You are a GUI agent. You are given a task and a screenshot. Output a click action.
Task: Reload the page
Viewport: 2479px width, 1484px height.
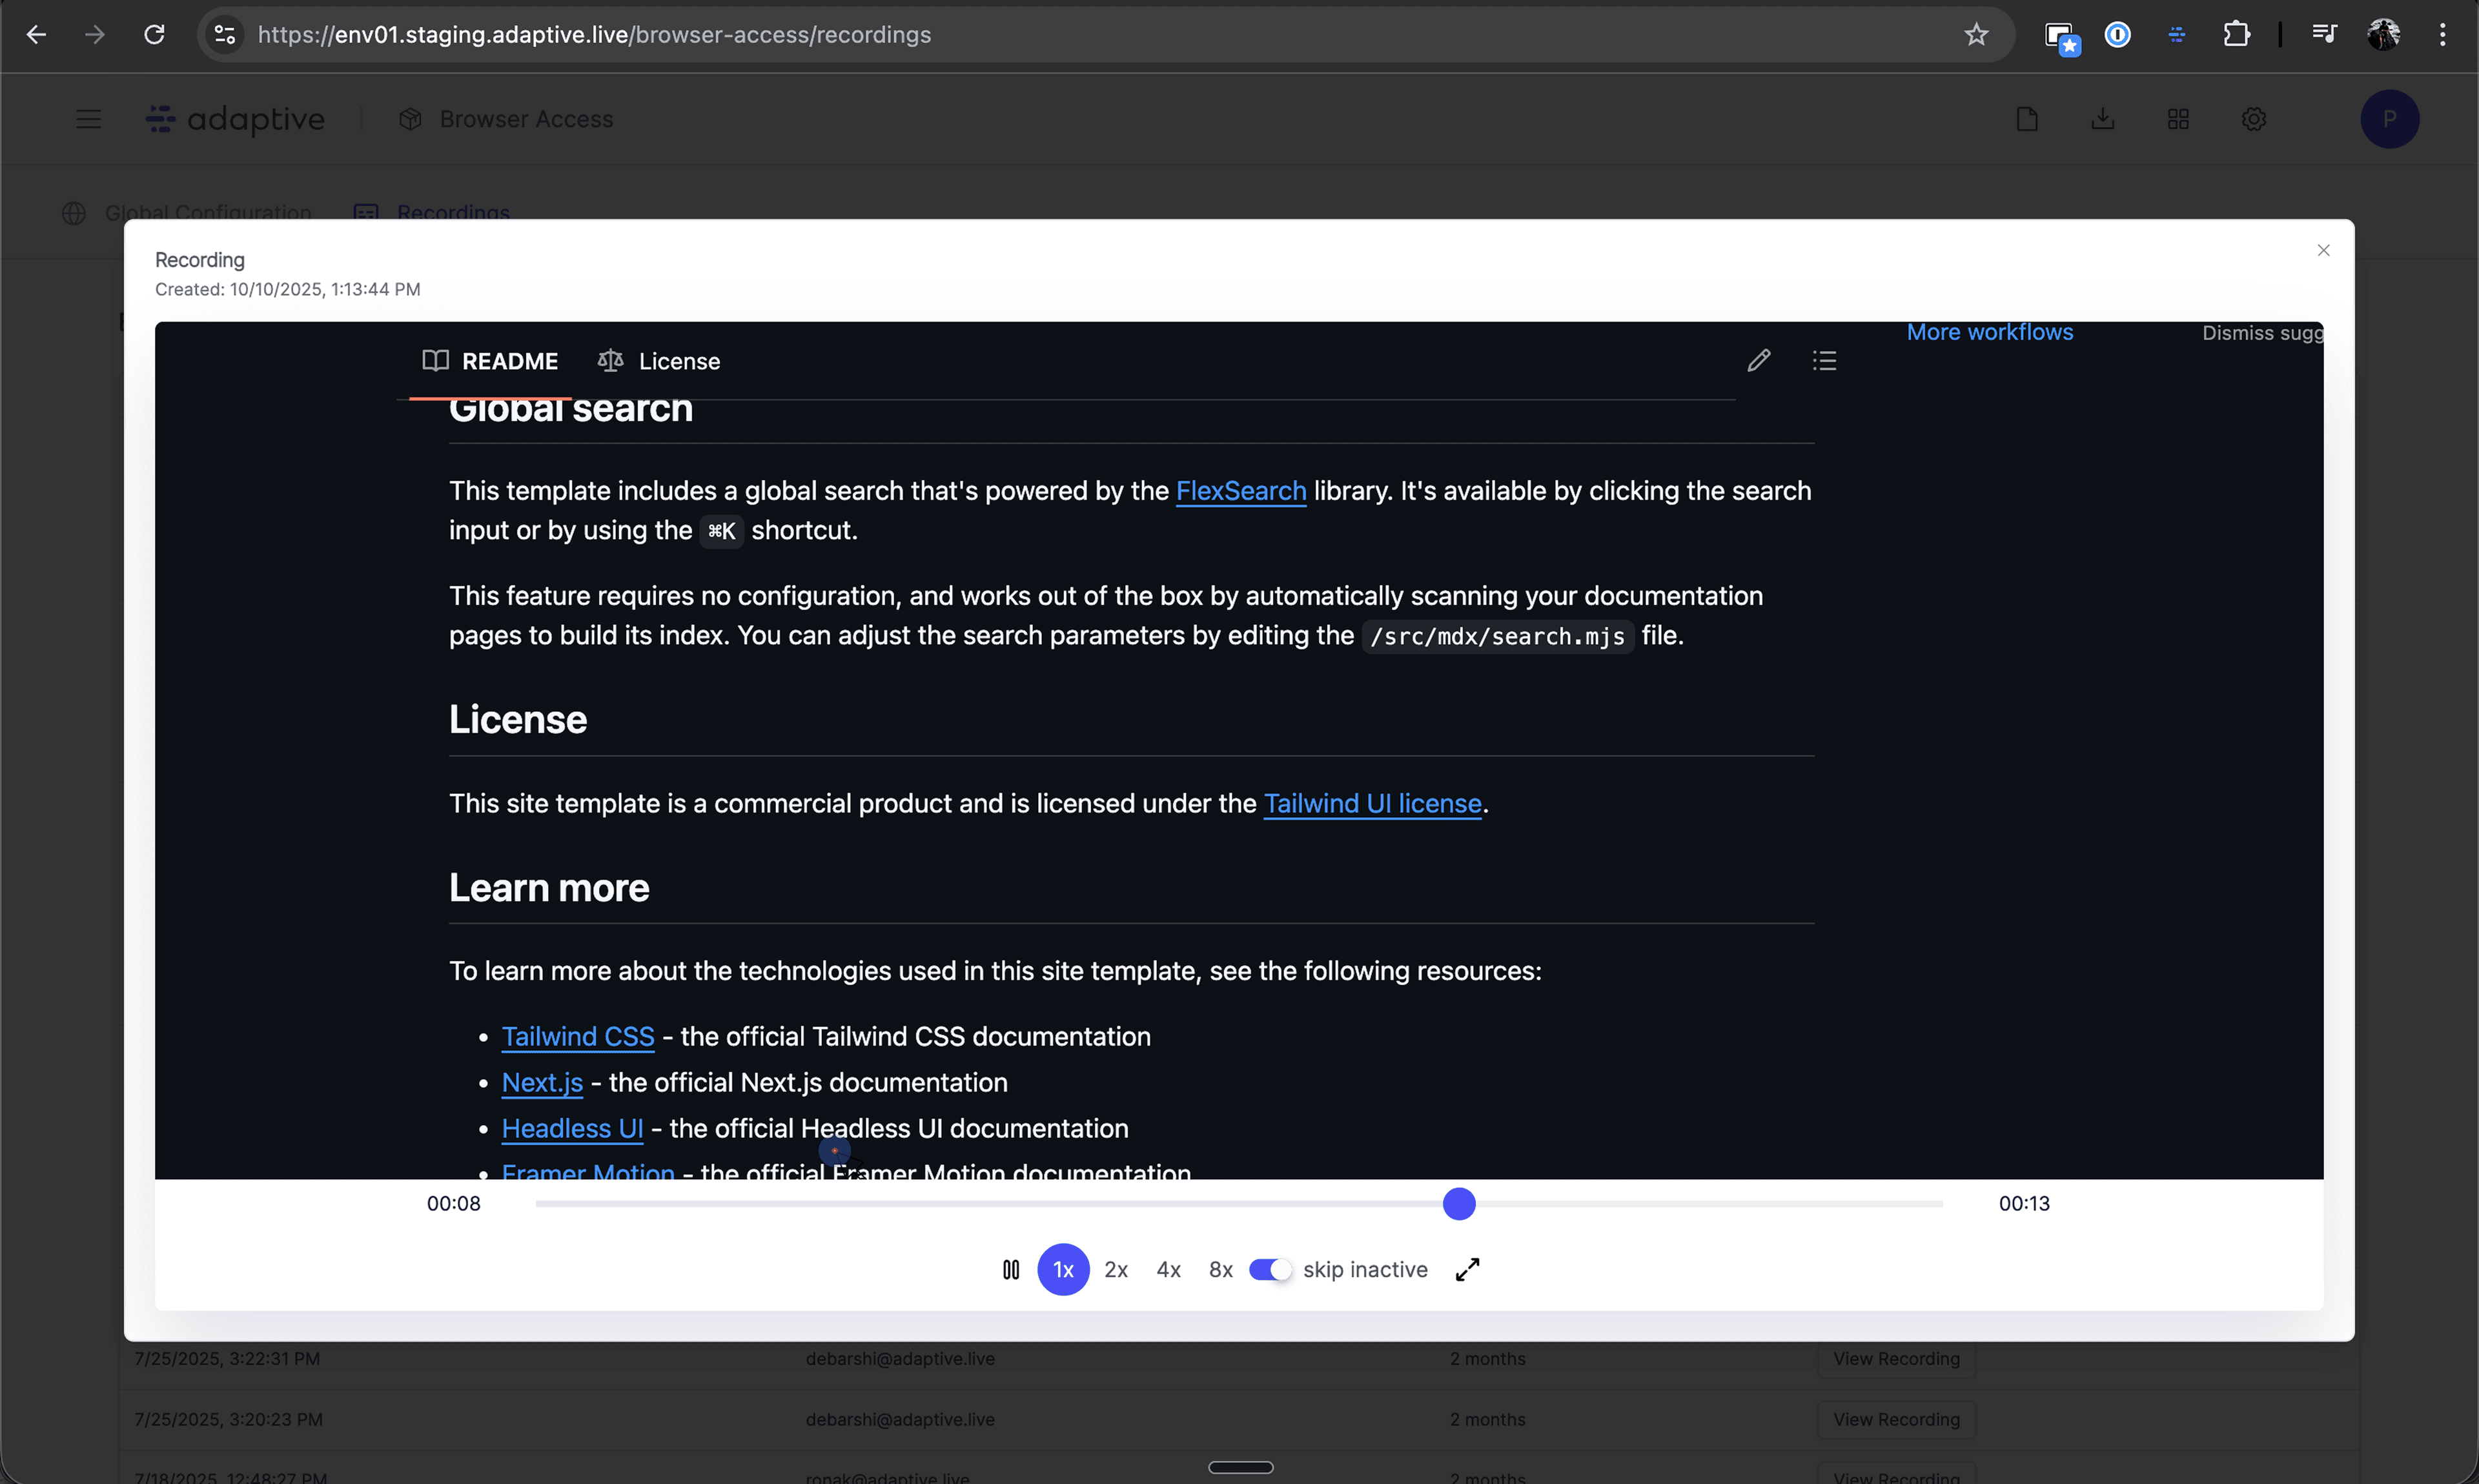pyautogui.click(x=154, y=35)
